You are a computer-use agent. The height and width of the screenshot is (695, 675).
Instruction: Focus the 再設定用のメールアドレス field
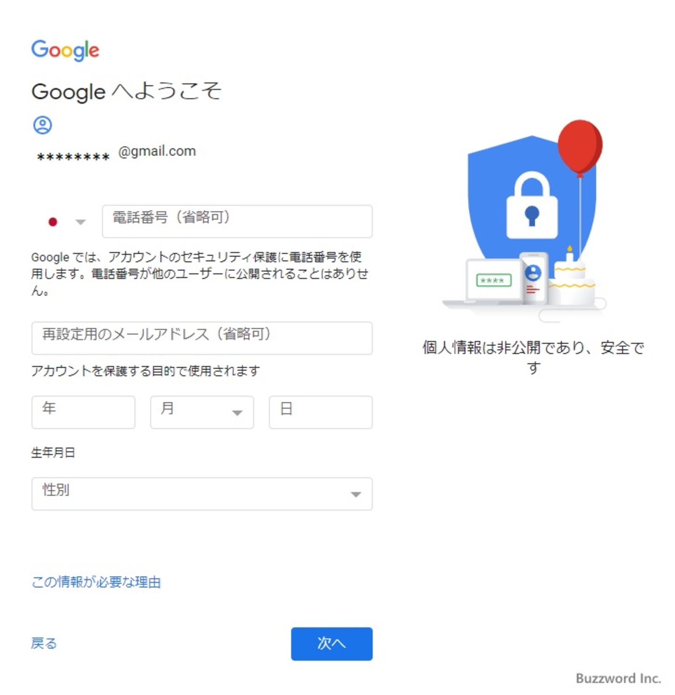click(x=202, y=338)
